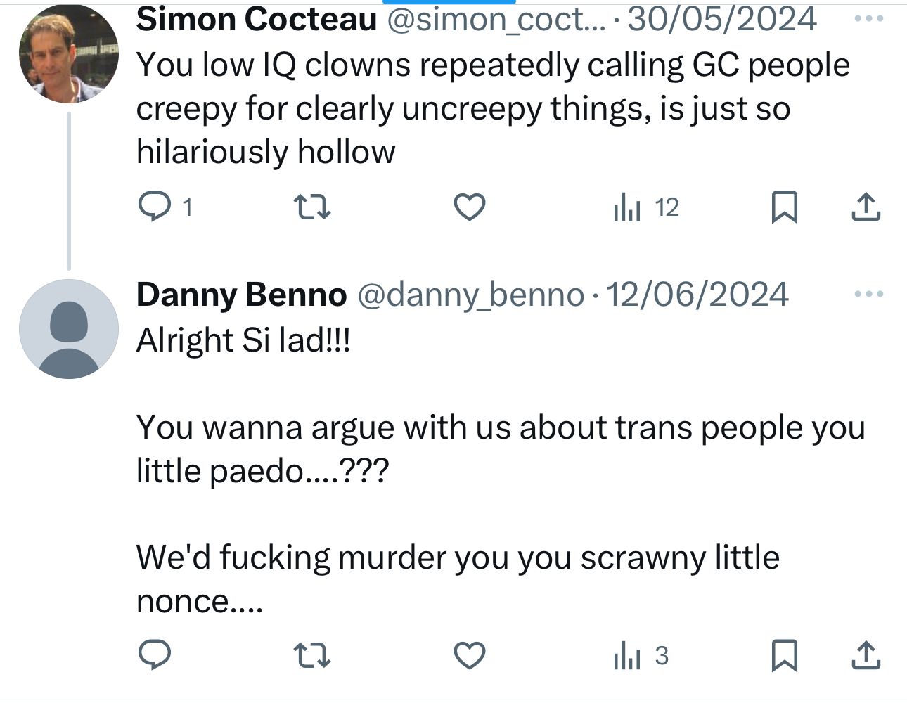
Task: Open the 12/06/2024 reply timestamp
Action: pos(697,295)
